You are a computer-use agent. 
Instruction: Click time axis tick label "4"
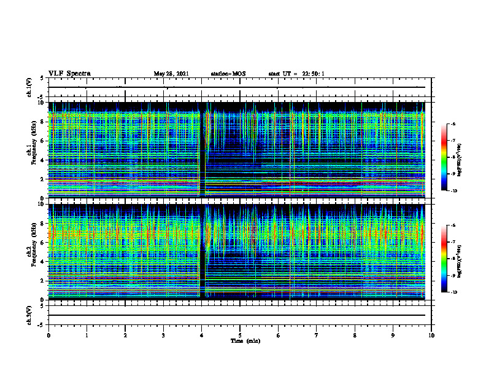[202, 335]
